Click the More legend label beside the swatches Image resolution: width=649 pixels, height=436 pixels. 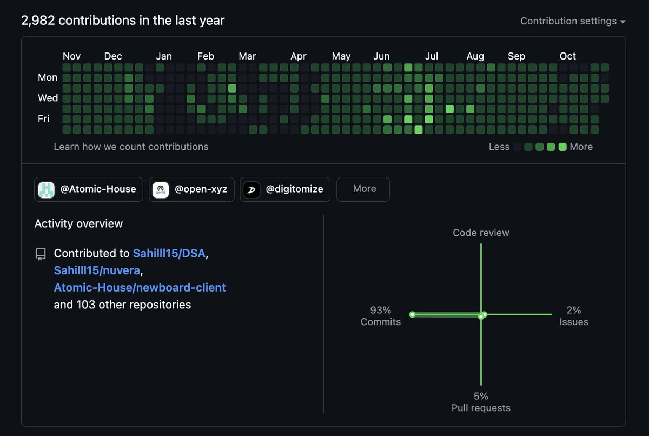coord(581,147)
